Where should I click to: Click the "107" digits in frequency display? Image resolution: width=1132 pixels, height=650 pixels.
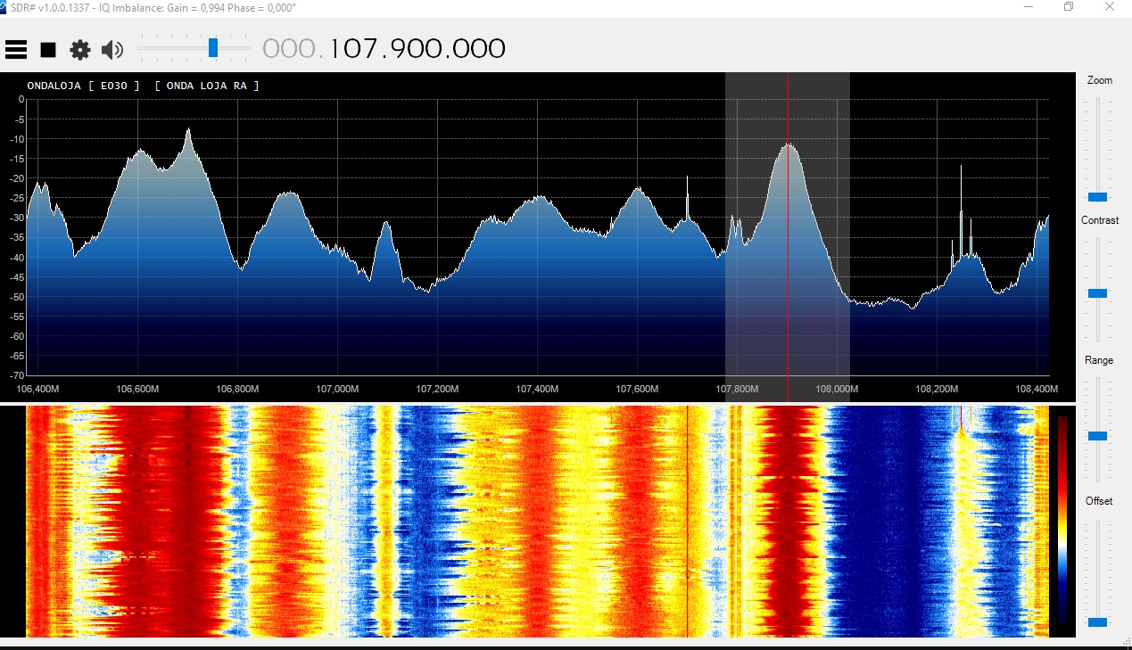tap(353, 48)
